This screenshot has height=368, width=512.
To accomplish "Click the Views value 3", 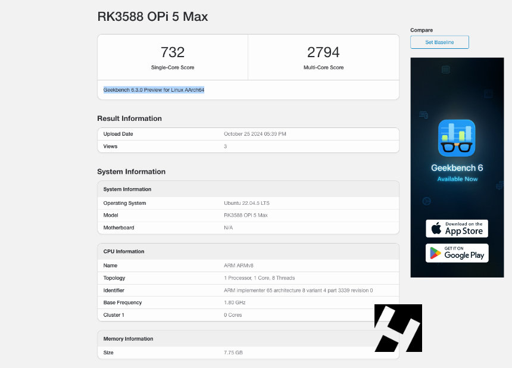I will (225, 146).
